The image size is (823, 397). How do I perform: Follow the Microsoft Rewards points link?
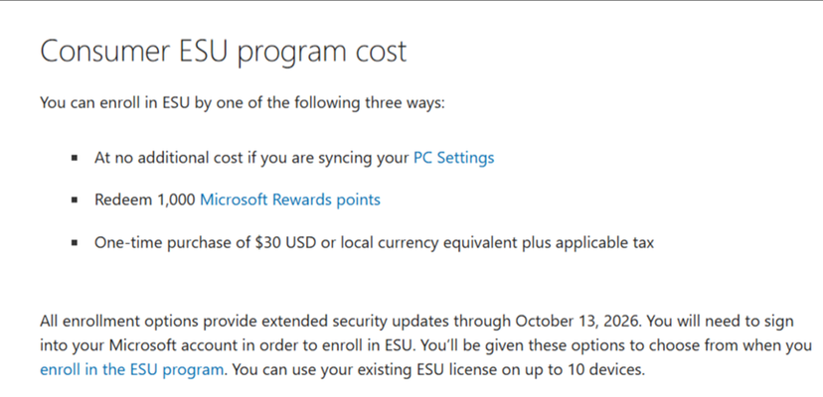click(290, 199)
